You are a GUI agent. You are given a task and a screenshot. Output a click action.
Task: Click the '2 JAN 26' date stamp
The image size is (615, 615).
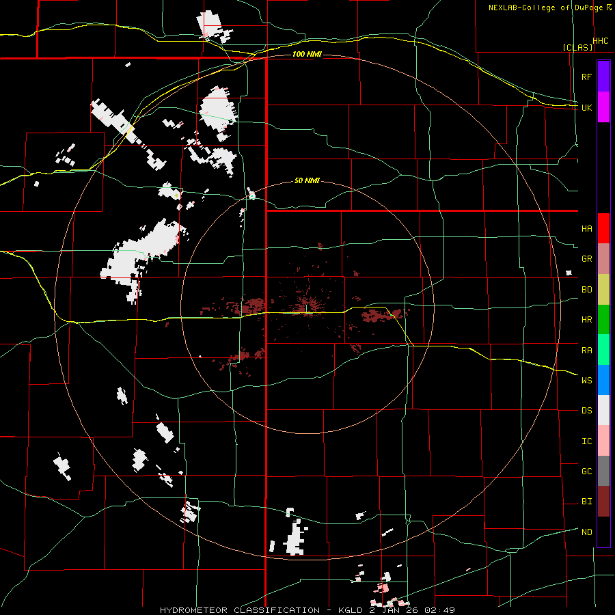(x=394, y=610)
